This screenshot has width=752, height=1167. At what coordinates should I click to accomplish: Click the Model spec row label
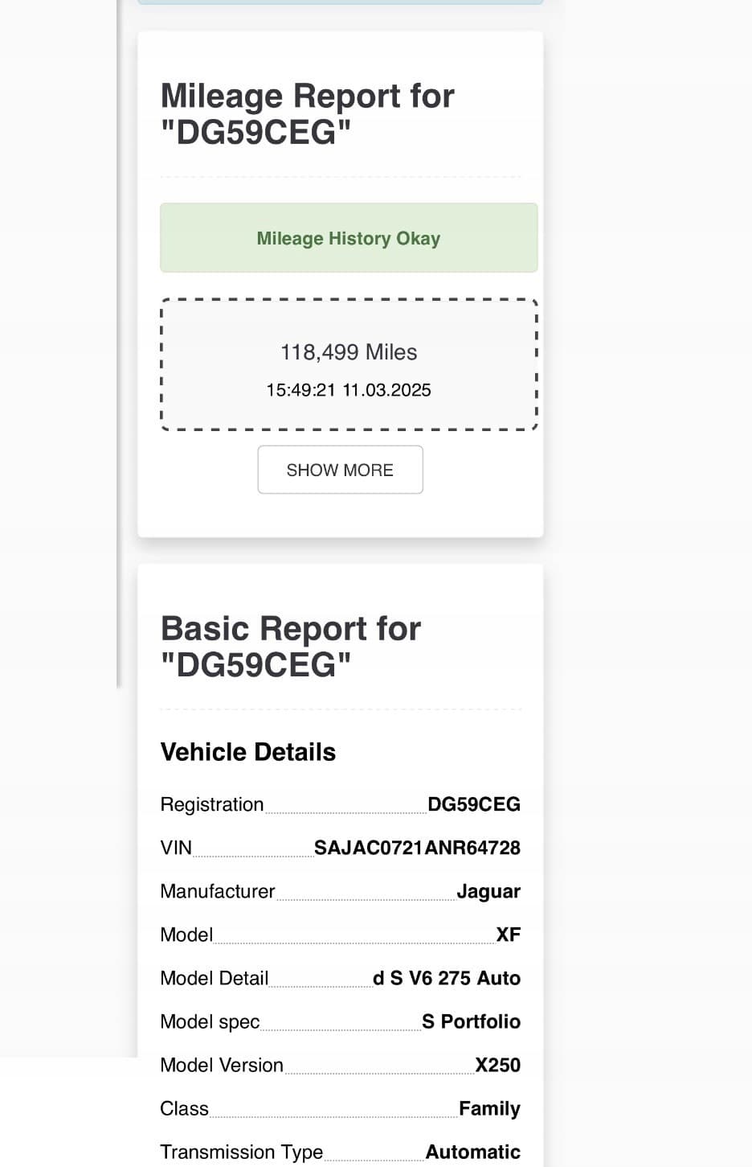click(x=210, y=1021)
